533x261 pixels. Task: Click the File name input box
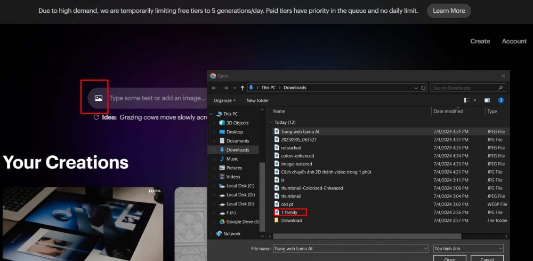pyautogui.click(x=348, y=249)
